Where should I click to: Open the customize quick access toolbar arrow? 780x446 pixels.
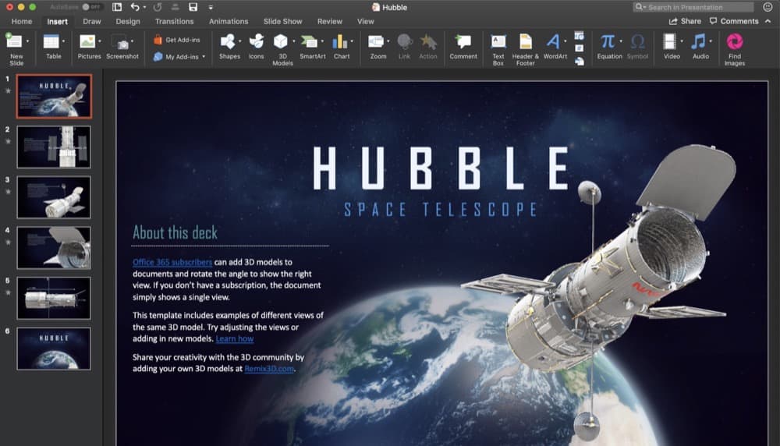click(211, 8)
